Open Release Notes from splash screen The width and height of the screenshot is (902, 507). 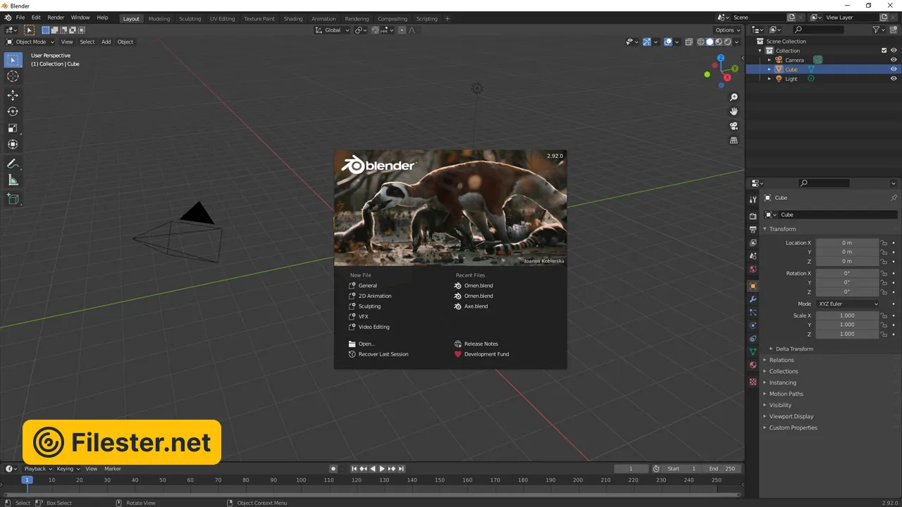(481, 344)
